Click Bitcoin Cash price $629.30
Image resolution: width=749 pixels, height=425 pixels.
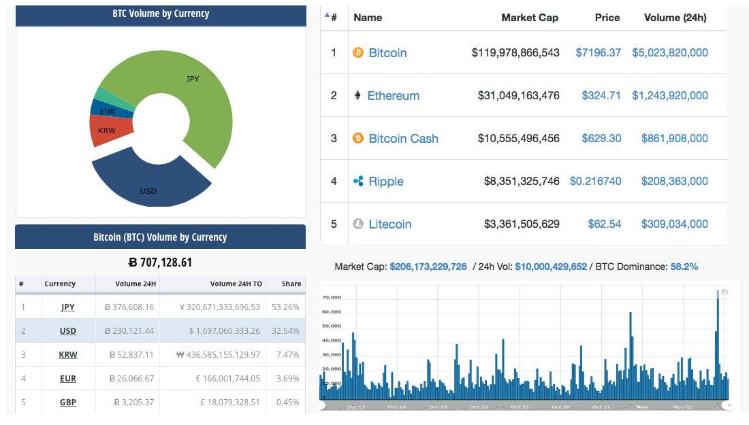[x=601, y=138]
